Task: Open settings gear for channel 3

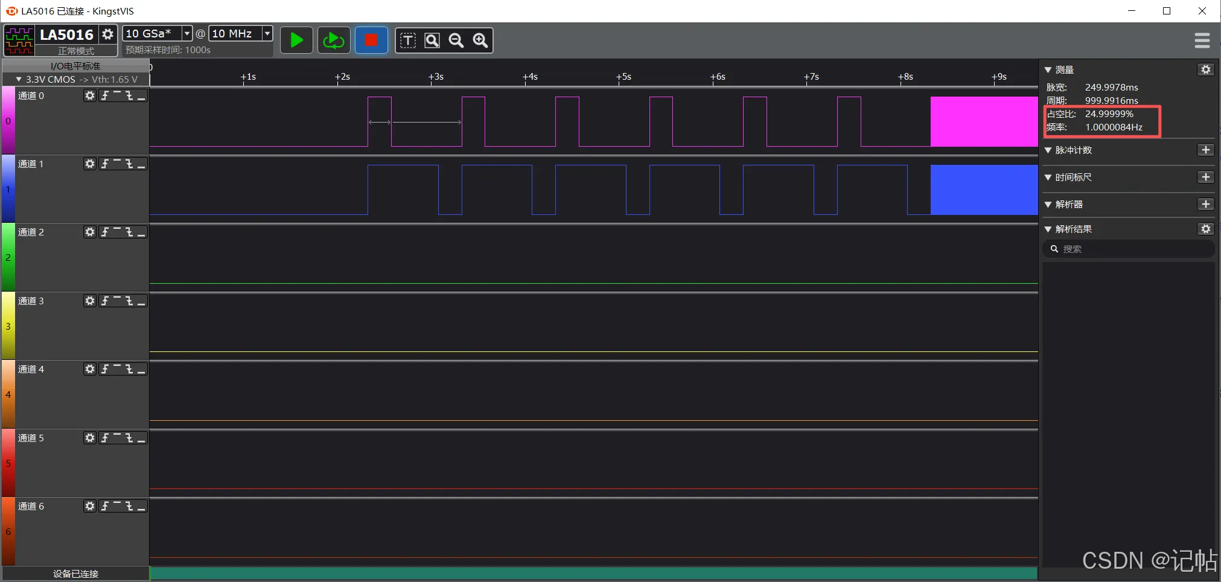Action: coord(90,301)
